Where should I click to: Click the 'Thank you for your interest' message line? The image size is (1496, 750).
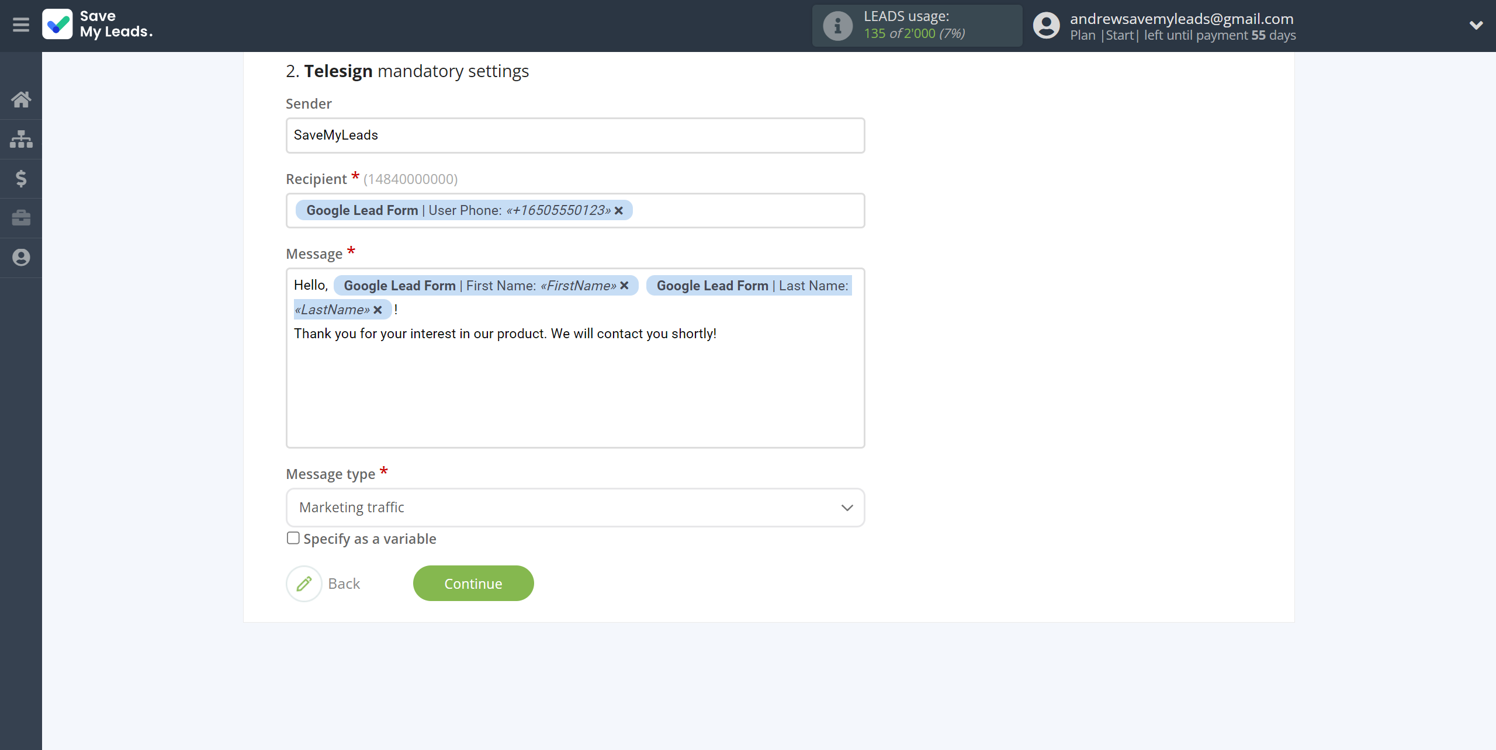pos(505,334)
